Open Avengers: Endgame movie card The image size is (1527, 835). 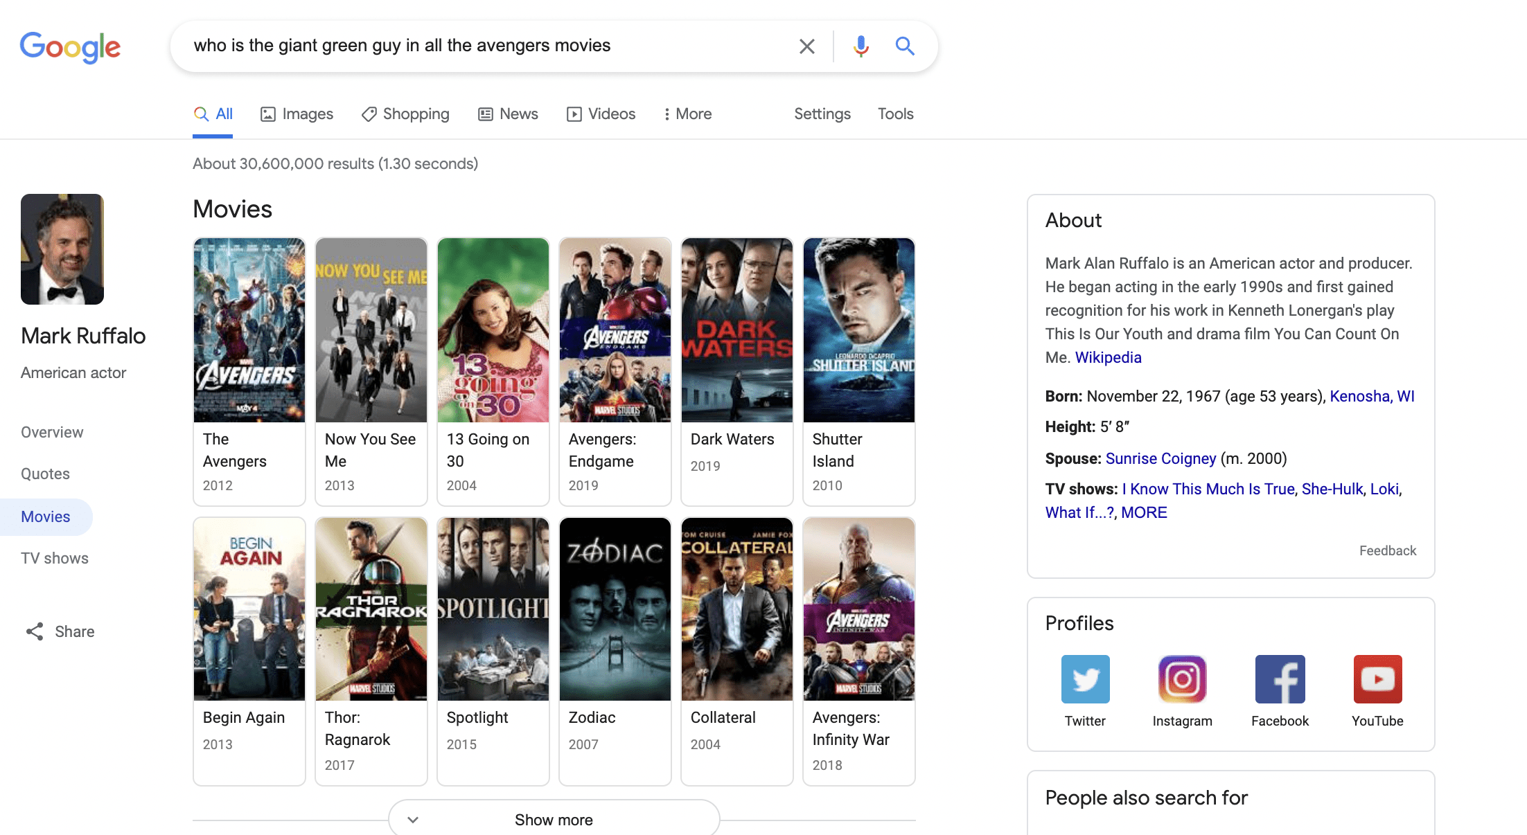click(x=615, y=372)
